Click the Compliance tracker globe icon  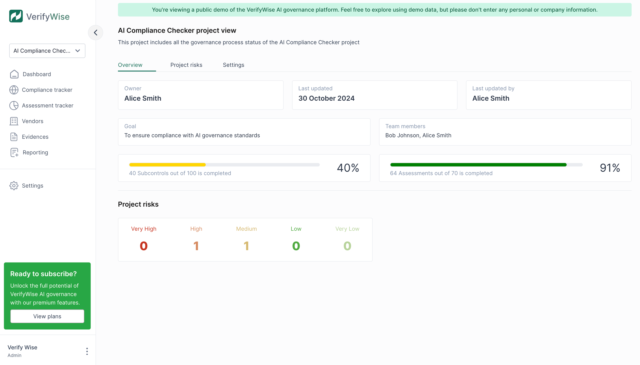[14, 90]
